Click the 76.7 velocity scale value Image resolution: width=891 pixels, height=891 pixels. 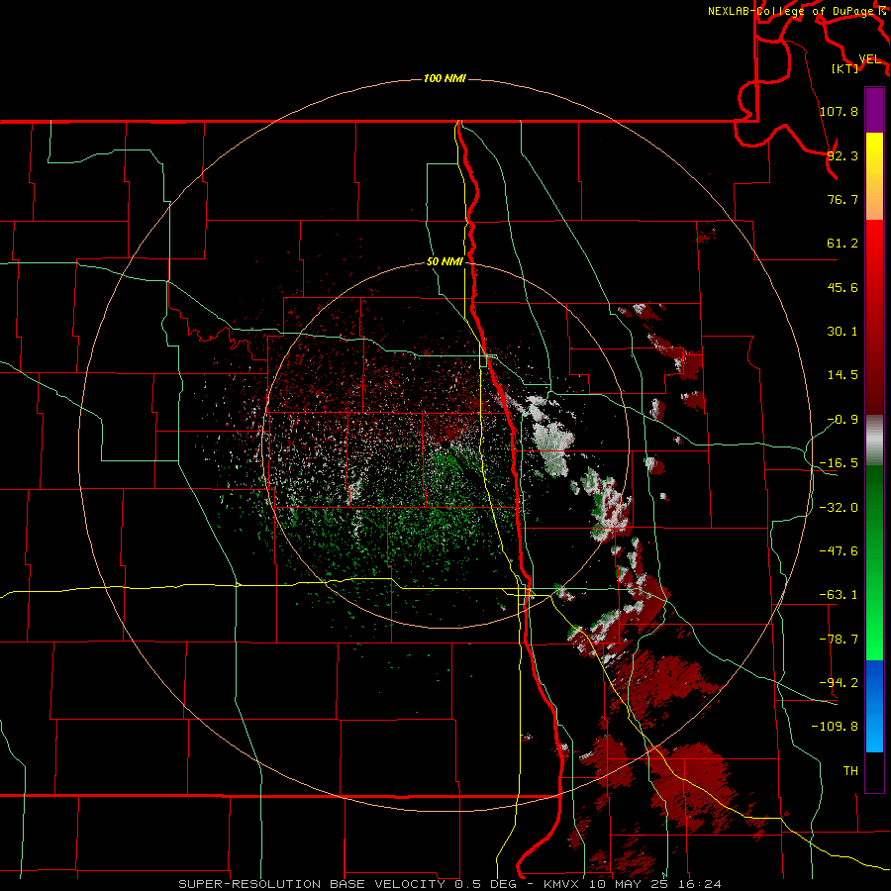tap(842, 199)
